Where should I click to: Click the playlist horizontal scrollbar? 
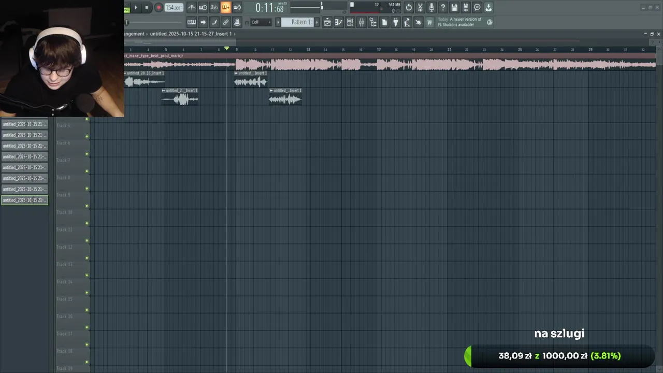point(180,41)
